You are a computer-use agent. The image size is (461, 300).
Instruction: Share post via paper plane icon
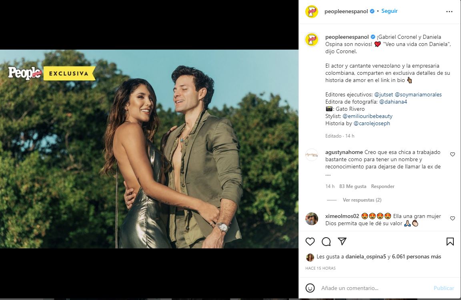[342, 241]
